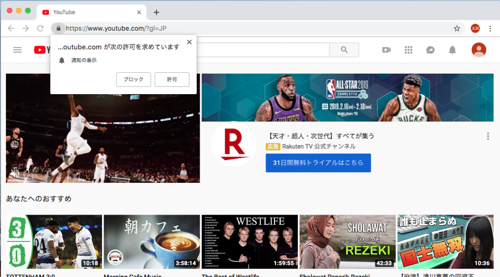
Task: Allow notifications with 許可 button
Action: tap(172, 79)
